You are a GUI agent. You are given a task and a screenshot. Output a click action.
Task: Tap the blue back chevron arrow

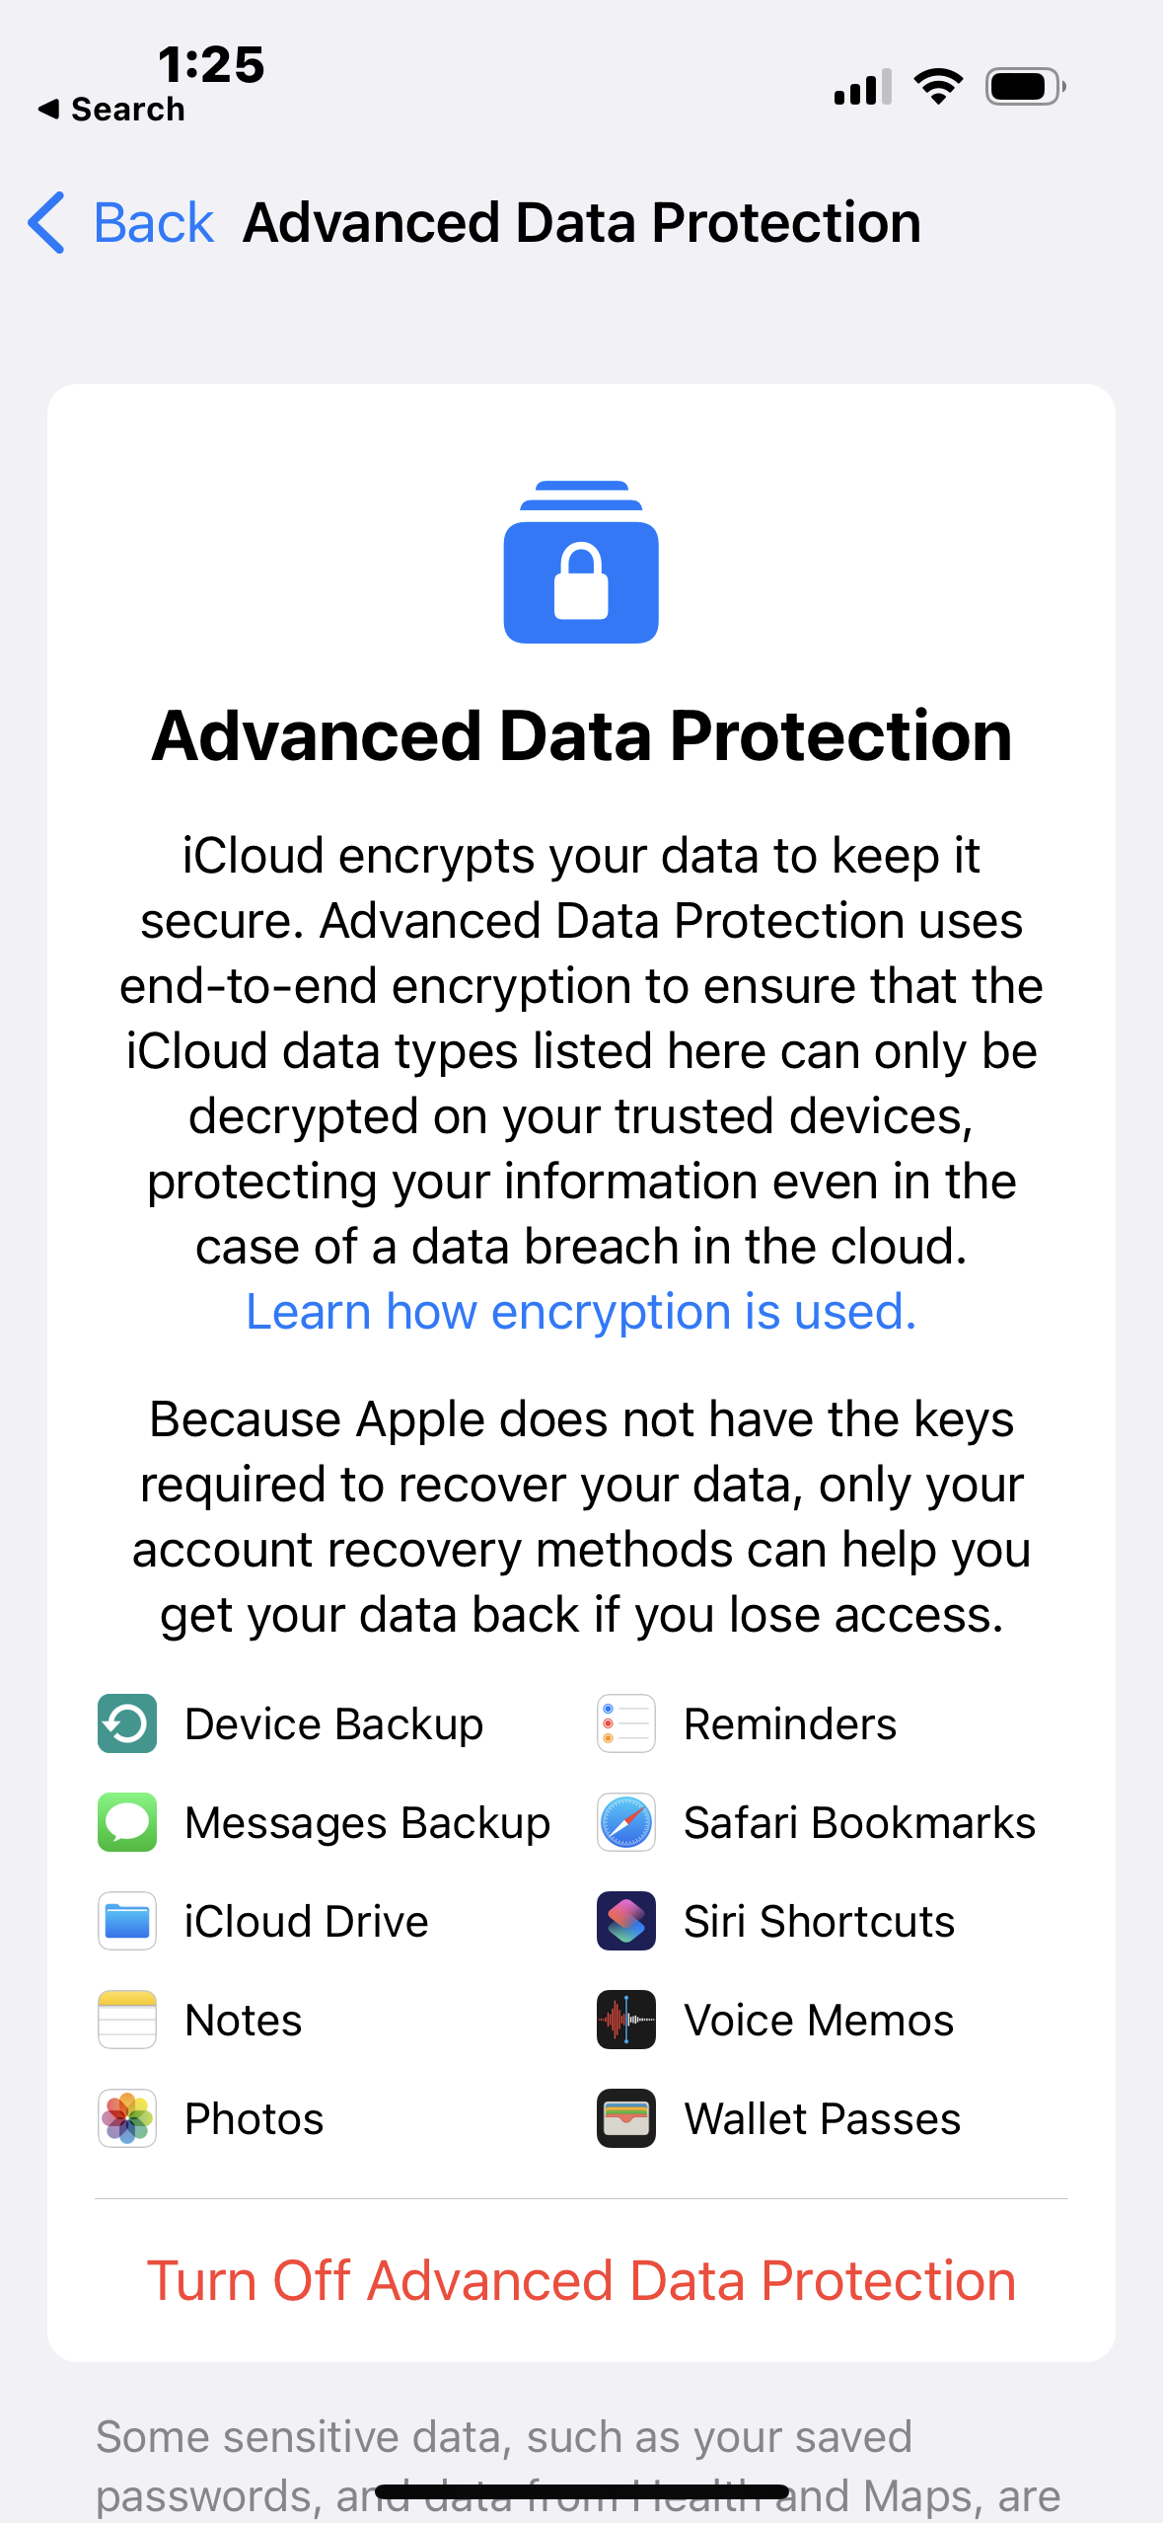pos(46,222)
